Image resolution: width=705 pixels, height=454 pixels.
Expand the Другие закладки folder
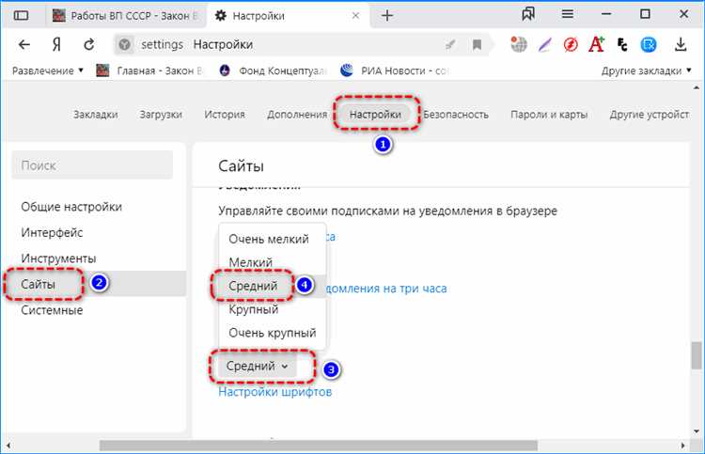646,70
